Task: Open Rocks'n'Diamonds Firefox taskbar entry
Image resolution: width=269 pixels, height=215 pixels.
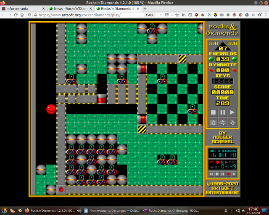Action: tap(53, 210)
